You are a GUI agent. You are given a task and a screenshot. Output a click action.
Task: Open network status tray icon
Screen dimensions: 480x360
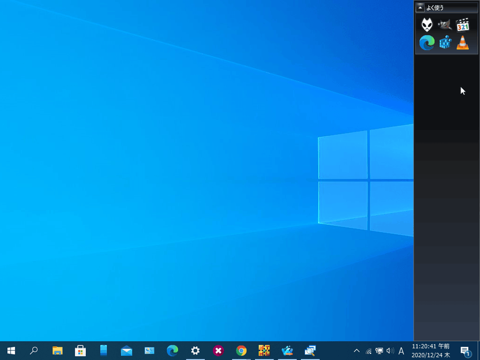(x=369, y=351)
